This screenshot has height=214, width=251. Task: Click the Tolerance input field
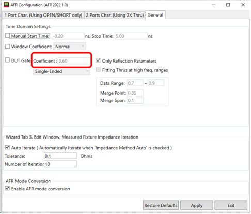click(x=60, y=156)
